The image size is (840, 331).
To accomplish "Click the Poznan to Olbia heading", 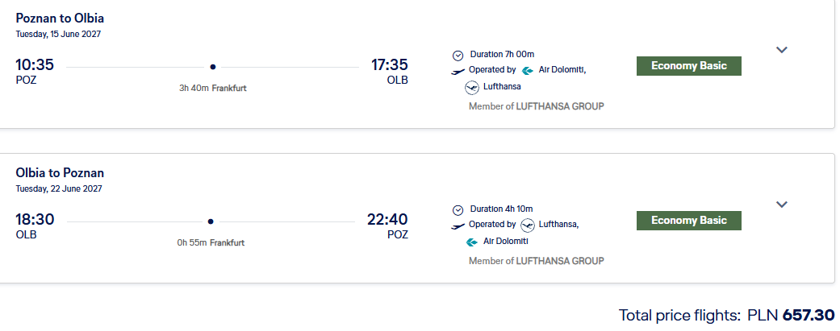I will (x=60, y=19).
